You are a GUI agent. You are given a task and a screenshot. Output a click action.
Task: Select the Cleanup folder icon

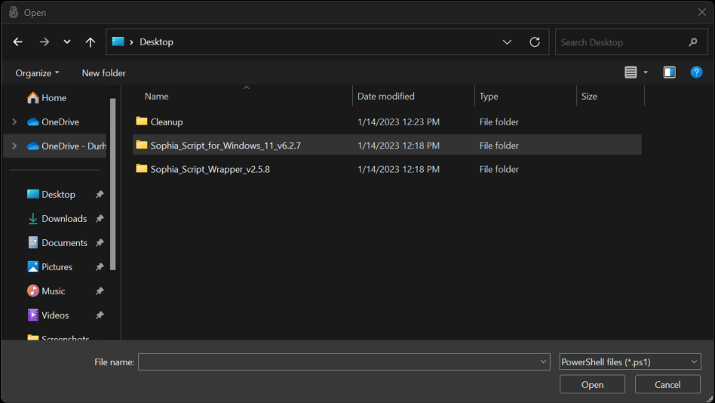pyautogui.click(x=141, y=122)
